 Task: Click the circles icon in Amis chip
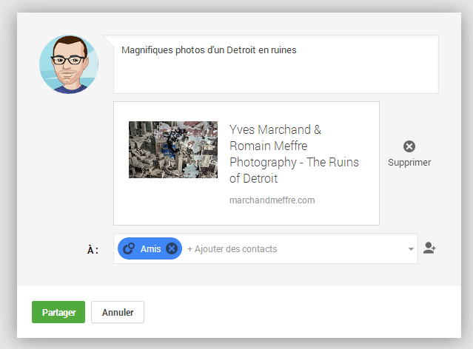click(x=129, y=248)
